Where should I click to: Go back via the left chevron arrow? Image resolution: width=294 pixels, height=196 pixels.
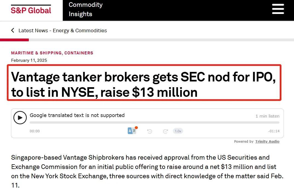(13, 30)
